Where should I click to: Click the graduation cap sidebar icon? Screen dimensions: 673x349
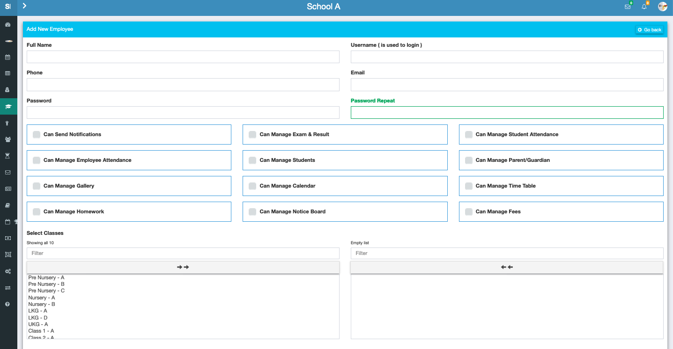[x=8, y=107]
